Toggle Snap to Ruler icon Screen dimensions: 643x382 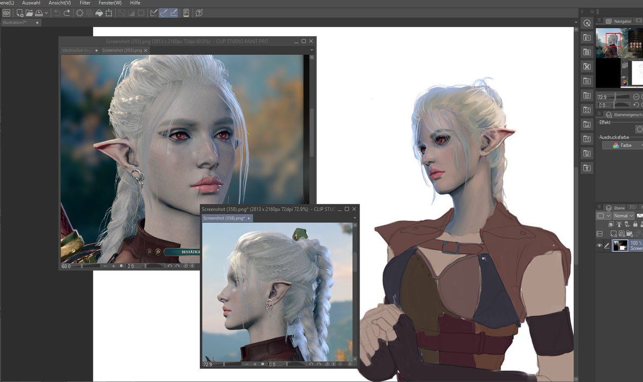point(154,13)
